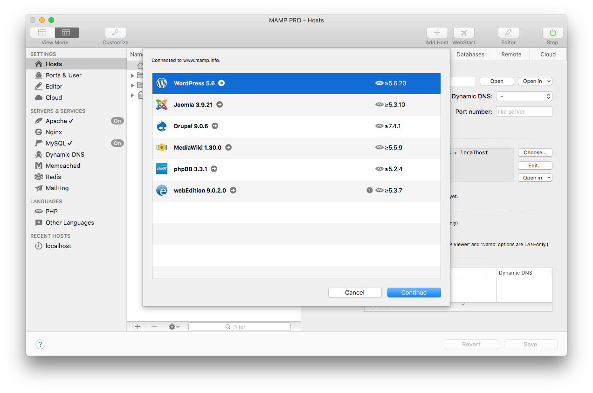Image resolution: width=593 pixels, height=393 pixels.
Task: Click the Port number input field
Action: [x=524, y=112]
